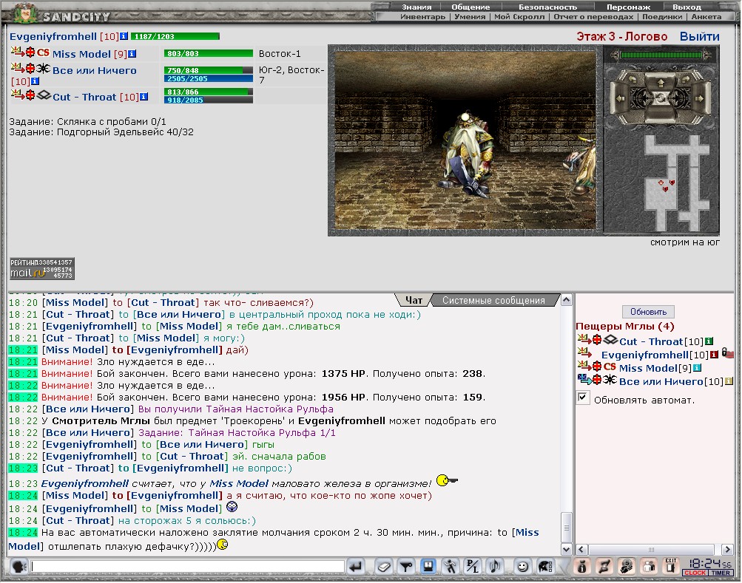Switch to the Чат tab
The height and width of the screenshot is (583, 742).
coord(414,300)
